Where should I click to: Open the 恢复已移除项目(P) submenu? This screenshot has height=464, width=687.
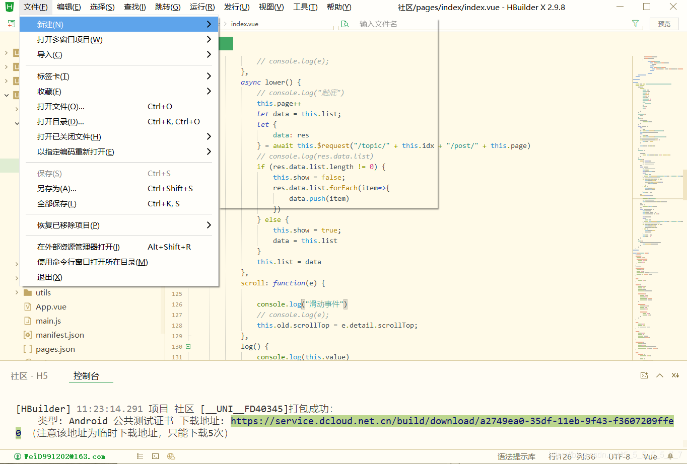119,225
